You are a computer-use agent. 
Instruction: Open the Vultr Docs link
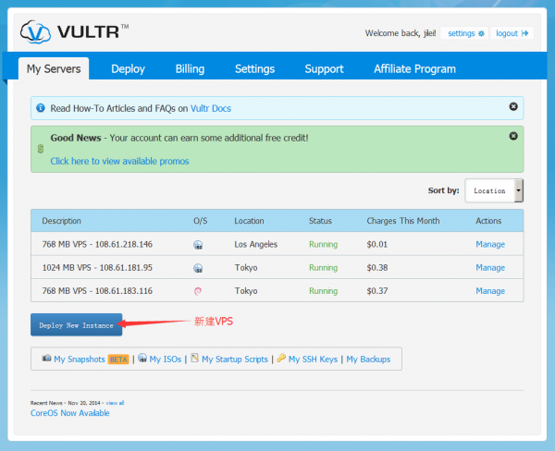tap(211, 108)
